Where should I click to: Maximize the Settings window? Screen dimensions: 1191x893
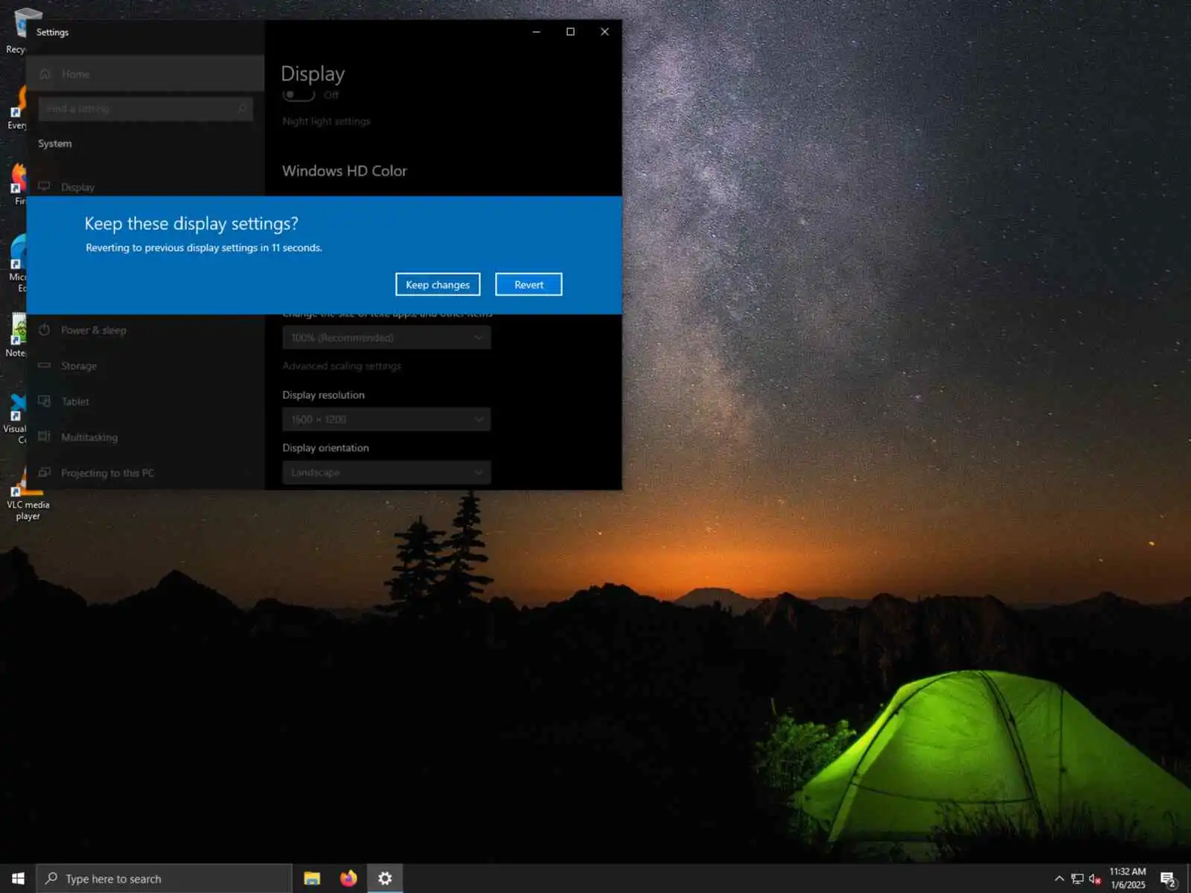570,32
